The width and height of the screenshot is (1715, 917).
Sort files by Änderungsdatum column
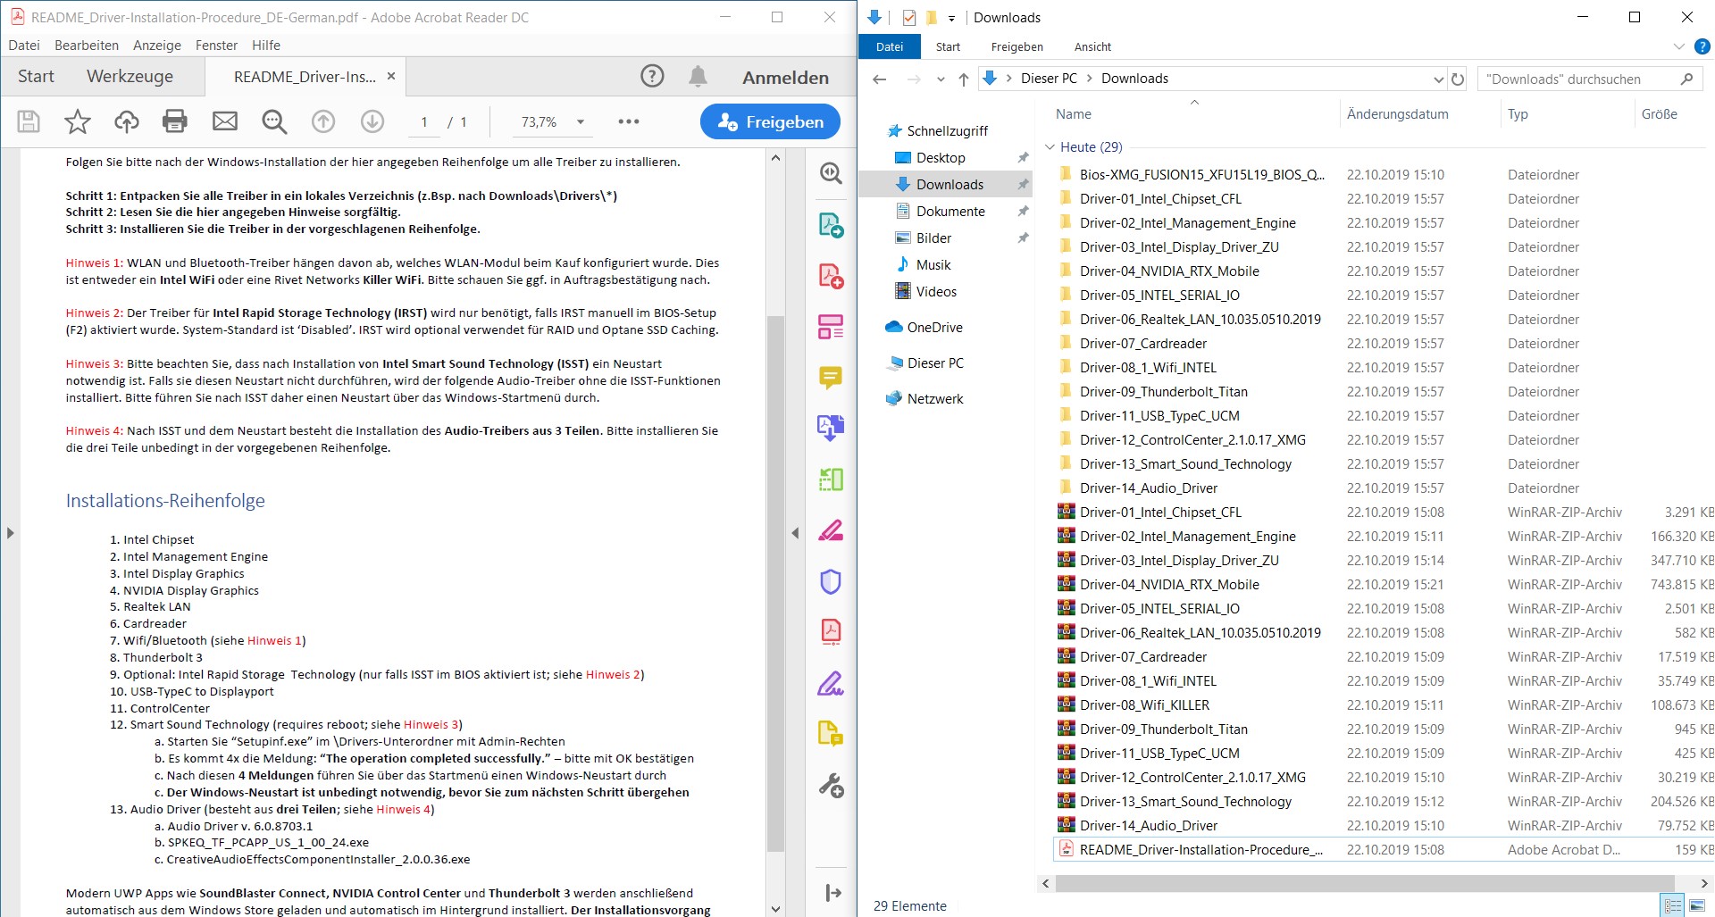coord(1397,113)
